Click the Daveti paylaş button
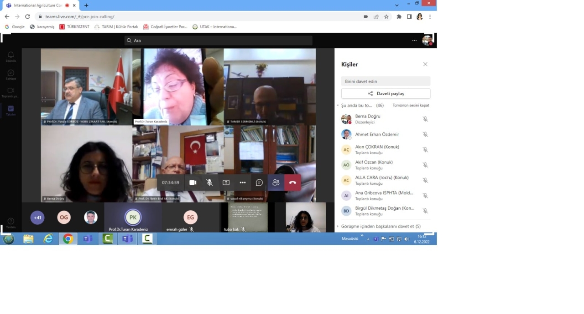584x314 pixels. [x=386, y=94]
